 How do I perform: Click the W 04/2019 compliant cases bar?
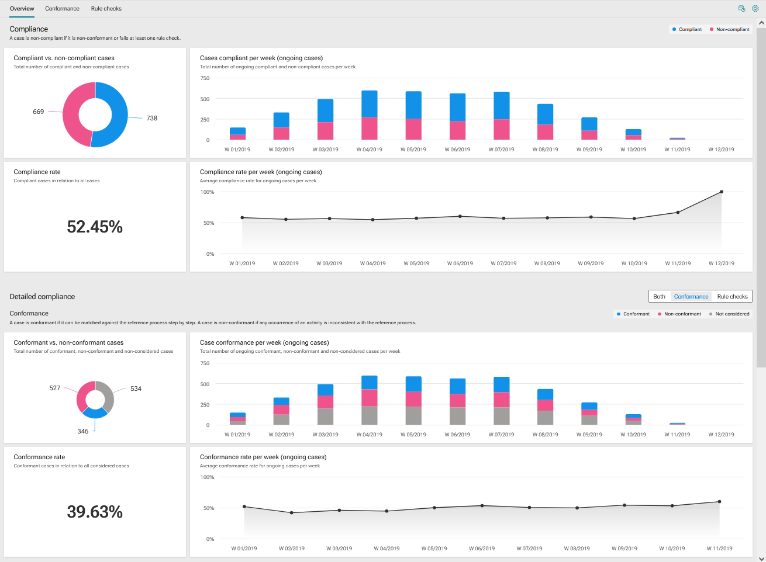tap(370, 104)
